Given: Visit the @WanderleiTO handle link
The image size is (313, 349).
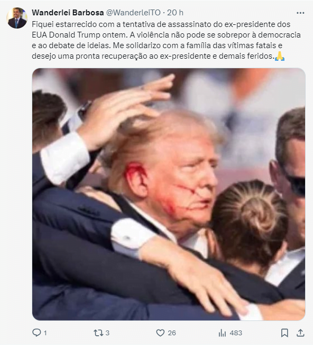Looking at the screenshot, I should 133,13.
